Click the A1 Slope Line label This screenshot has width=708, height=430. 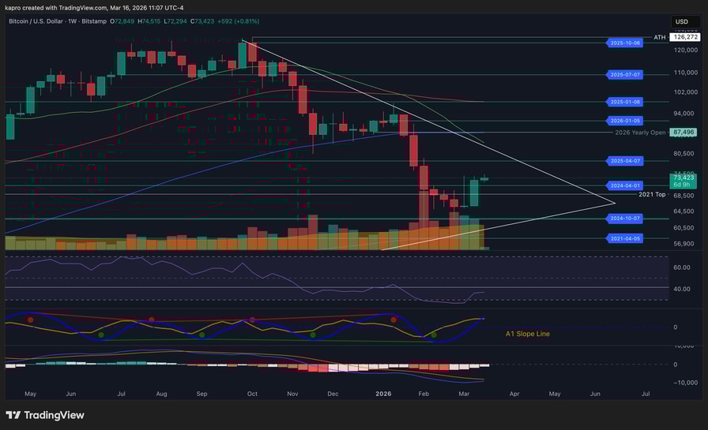[x=527, y=334]
